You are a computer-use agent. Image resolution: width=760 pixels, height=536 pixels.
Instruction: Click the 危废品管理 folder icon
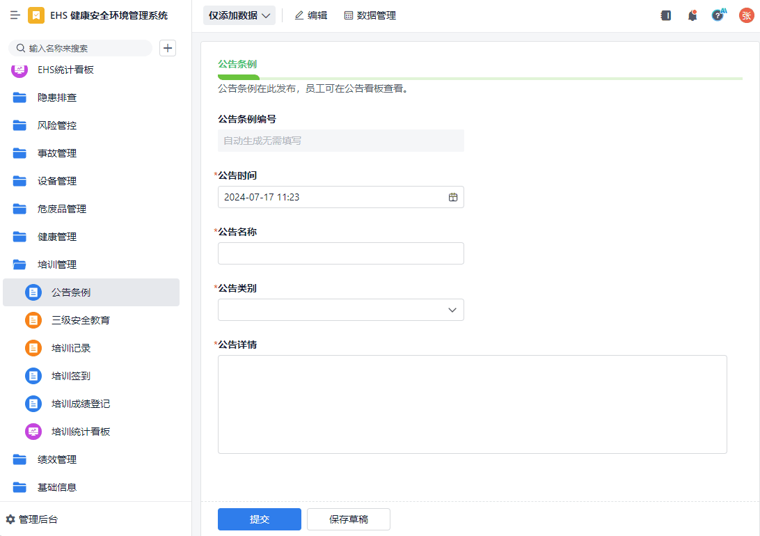[19, 209]
